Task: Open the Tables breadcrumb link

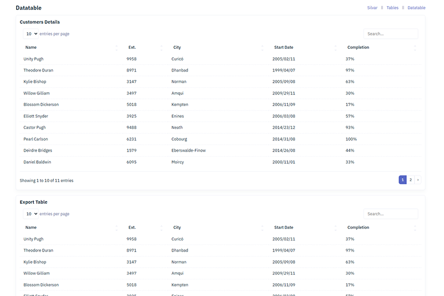Action: pos(392,8)
